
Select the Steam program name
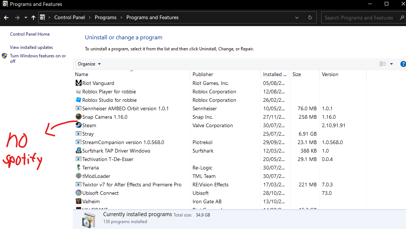click(89, 125)
